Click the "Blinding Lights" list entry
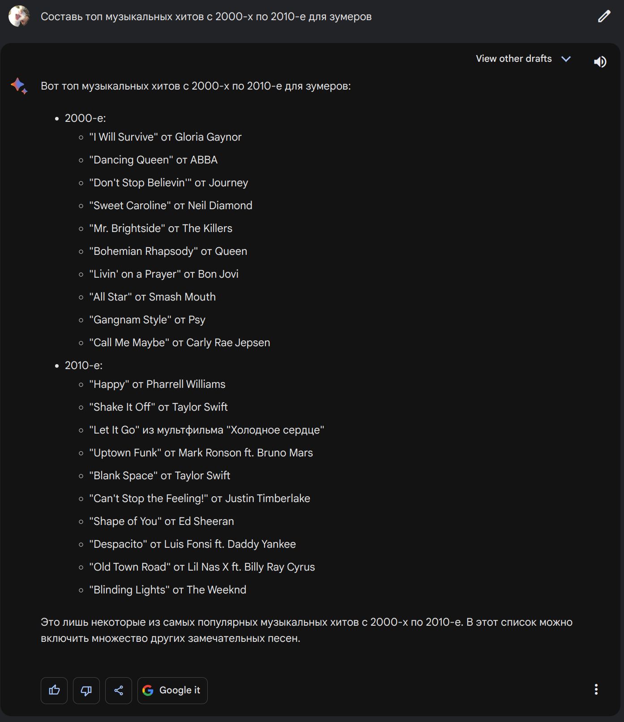624x722 pixels. (x=167, y=590)
